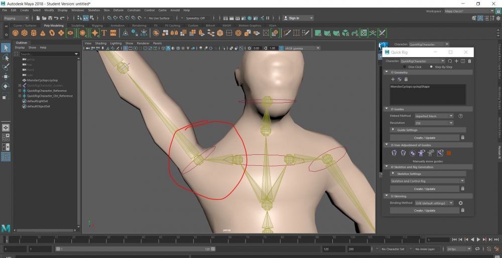The height and width of the screenshot is (258, 502).
Task: Select the Step-By-Step radio option
Action: 431,67
